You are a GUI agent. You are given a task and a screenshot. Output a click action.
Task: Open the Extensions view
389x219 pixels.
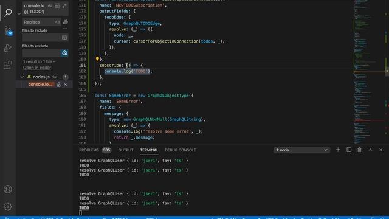(x=8, y=65)
